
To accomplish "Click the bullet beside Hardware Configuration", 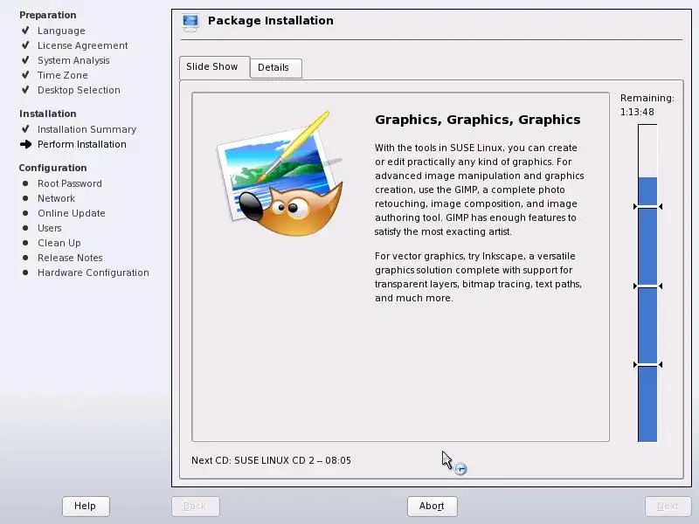I will [25, 272].
